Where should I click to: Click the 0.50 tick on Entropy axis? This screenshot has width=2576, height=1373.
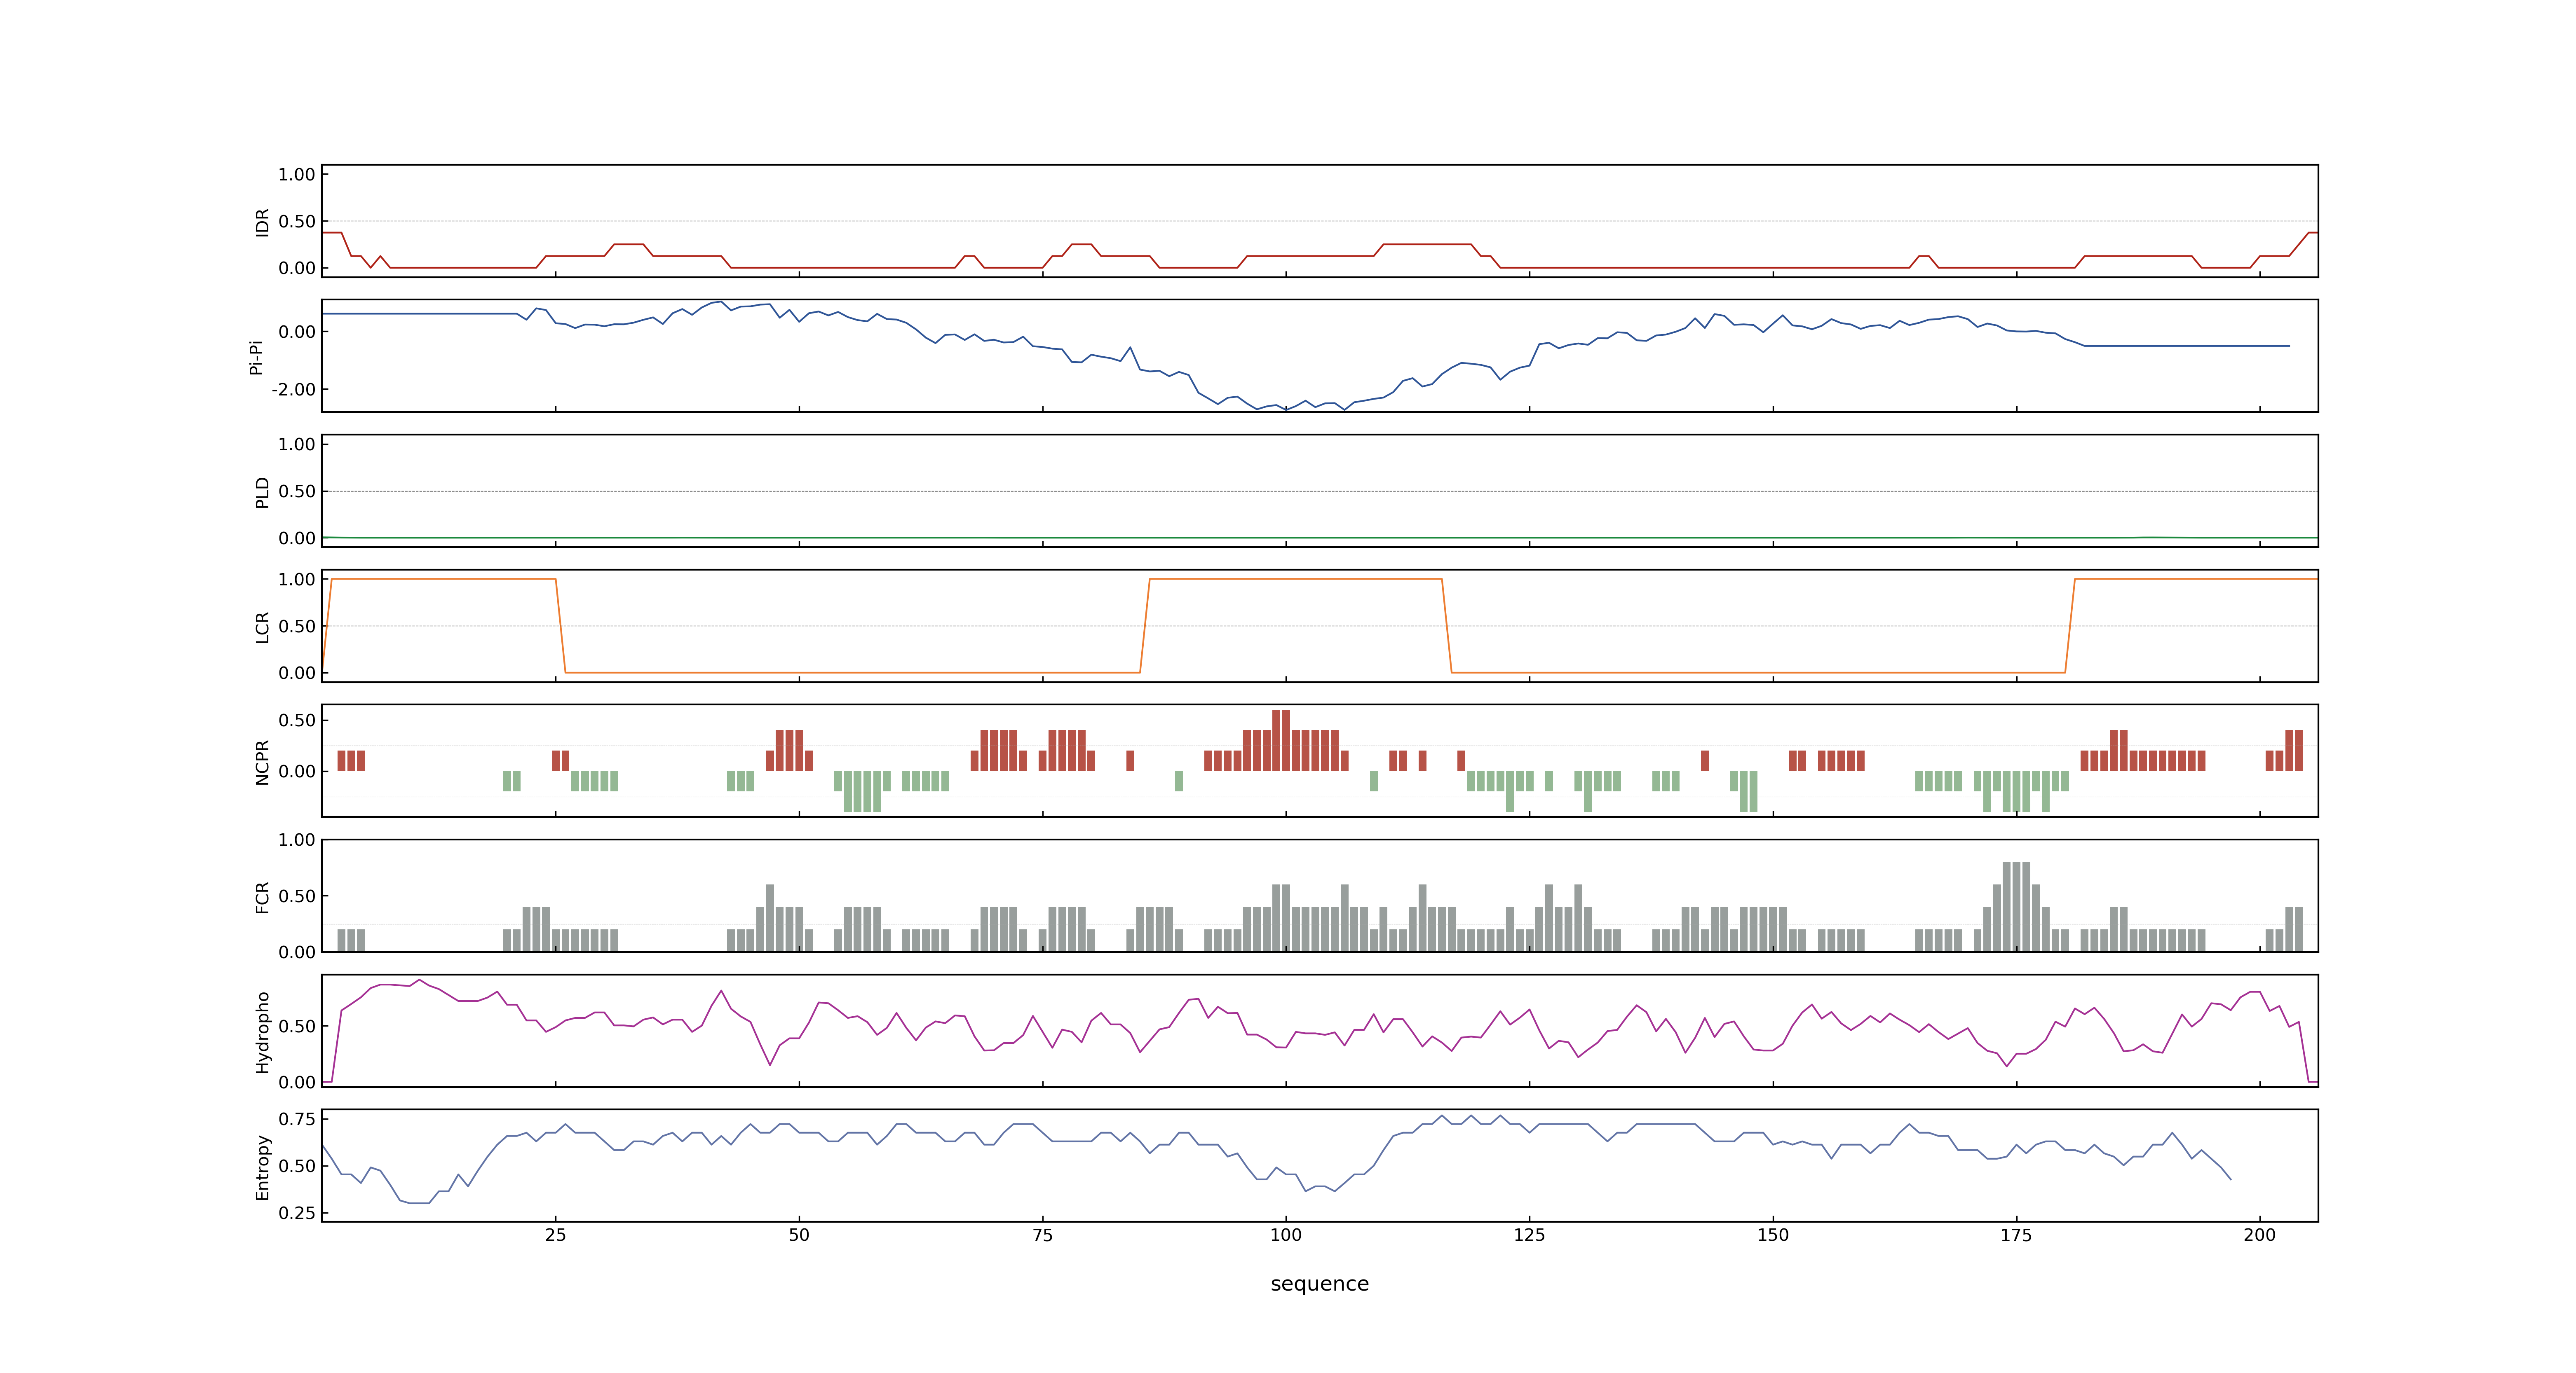297,1166
